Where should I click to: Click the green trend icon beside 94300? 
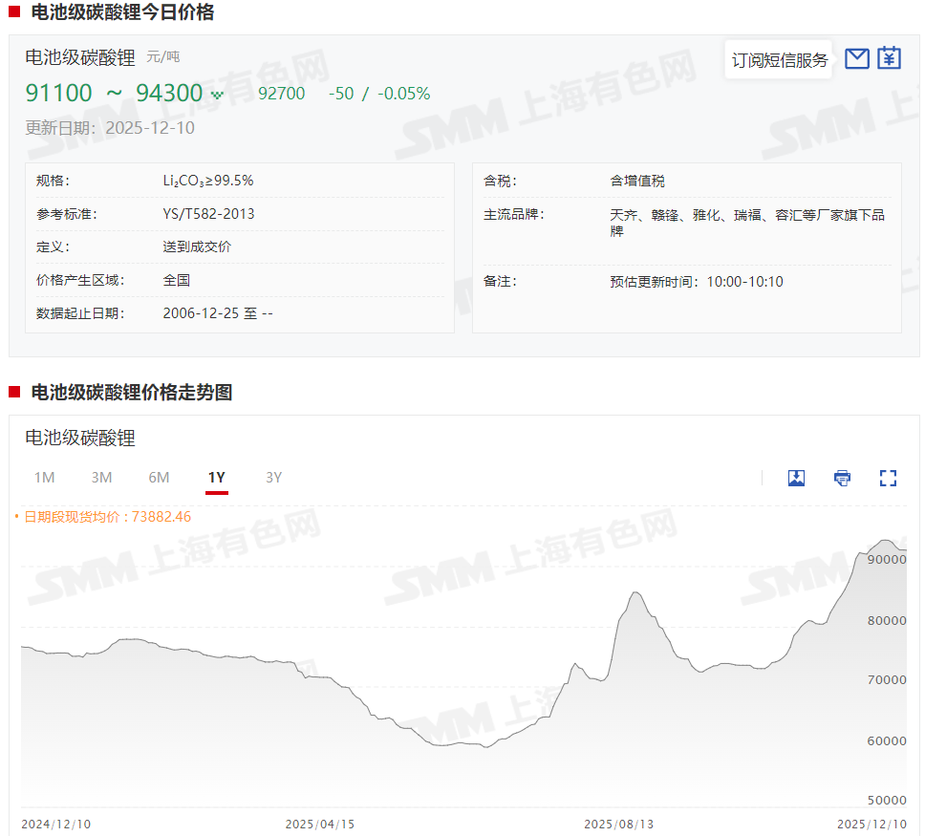tap(217, 95)
